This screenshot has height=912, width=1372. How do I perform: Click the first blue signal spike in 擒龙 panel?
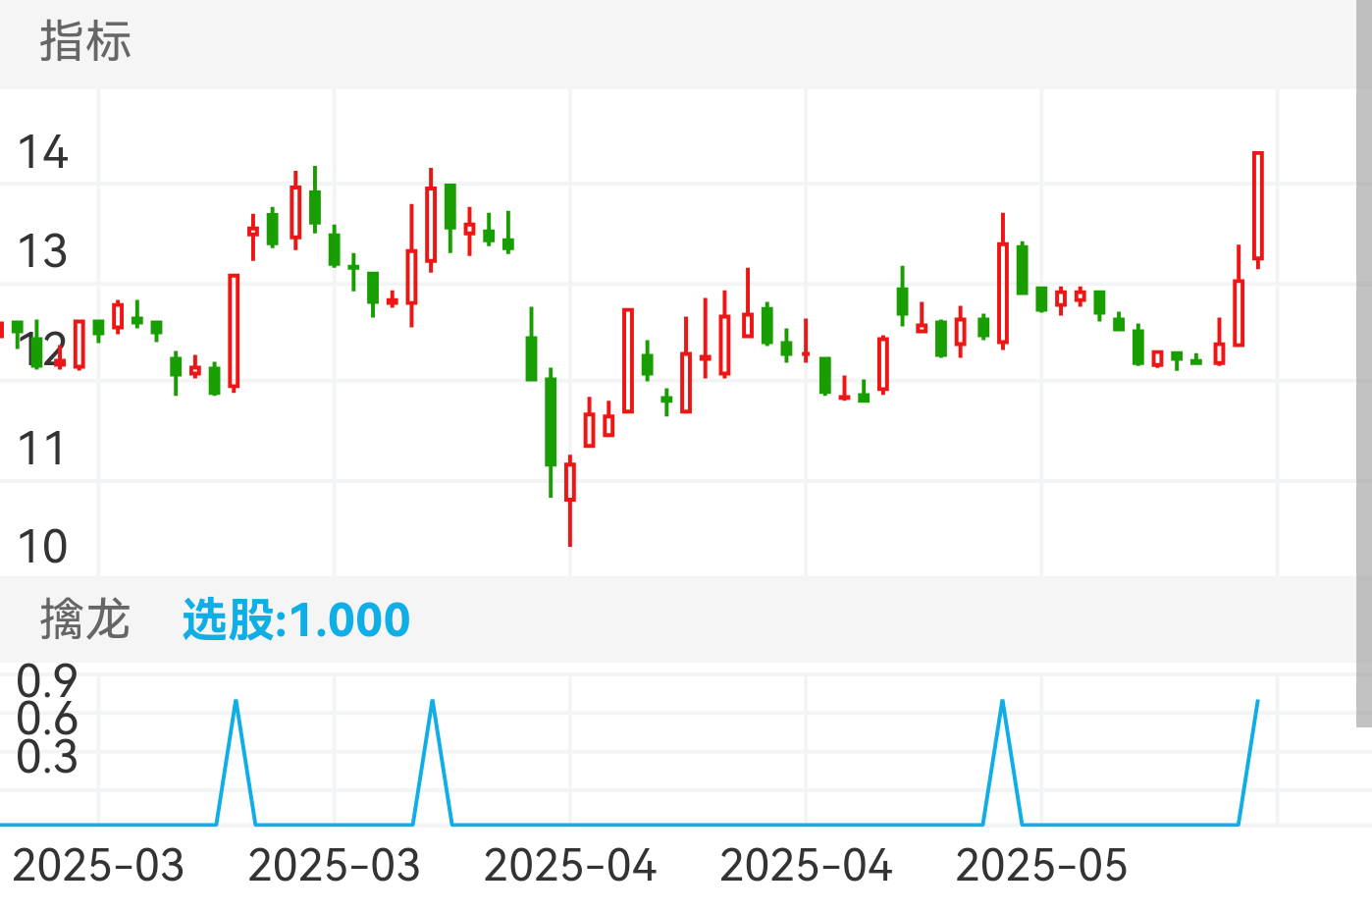237,762
